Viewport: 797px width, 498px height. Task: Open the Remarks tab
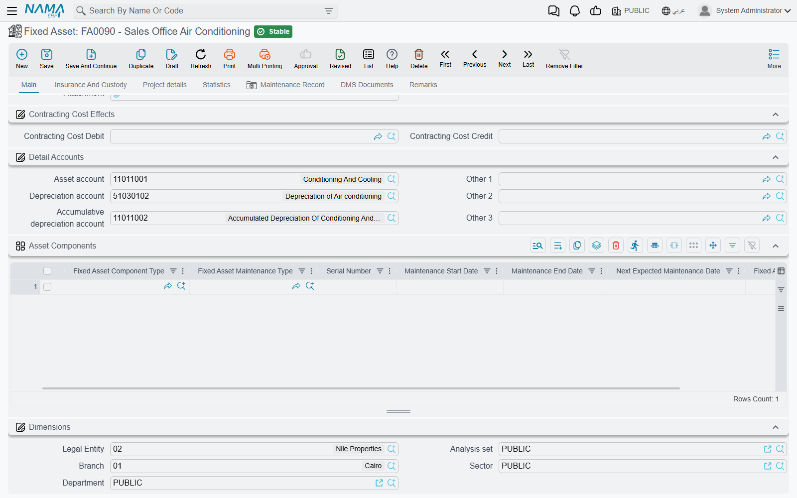tap(423, 85)
